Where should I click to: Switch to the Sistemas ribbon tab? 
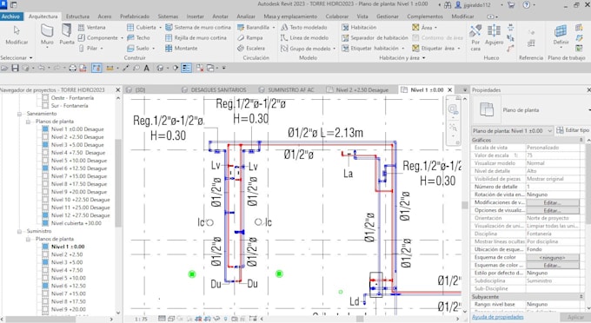click(168, 16)
